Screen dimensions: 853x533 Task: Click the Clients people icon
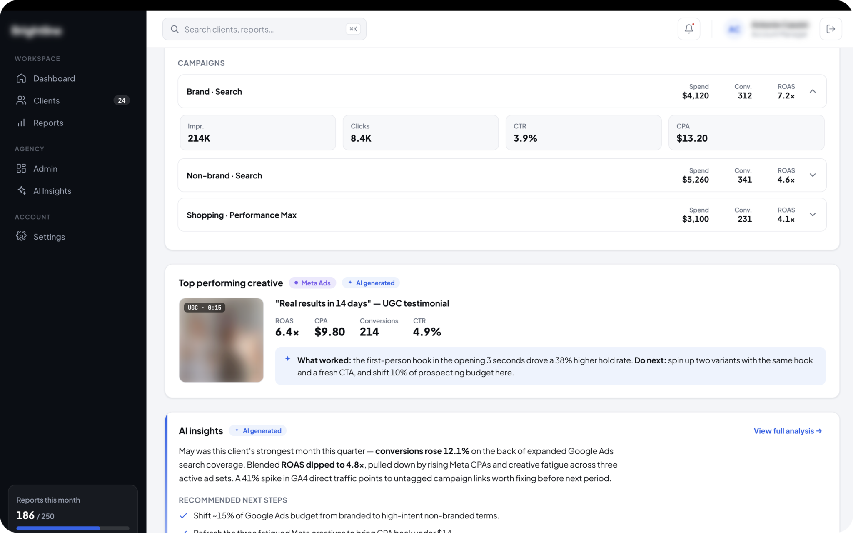coord(21,100)
